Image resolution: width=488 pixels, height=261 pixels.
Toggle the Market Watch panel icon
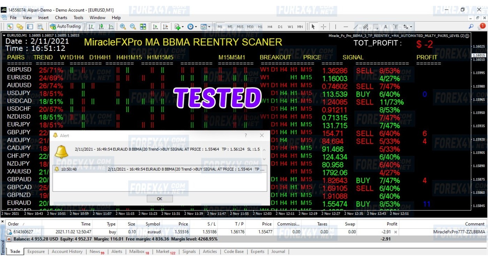click(x=9, y=26)
